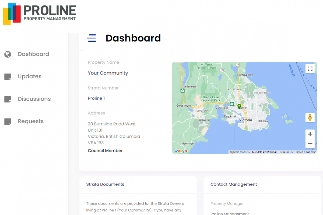Viewport: 323px width, 215px height.
Task: Zoom in on the map
Action: (x=310, y=134)
